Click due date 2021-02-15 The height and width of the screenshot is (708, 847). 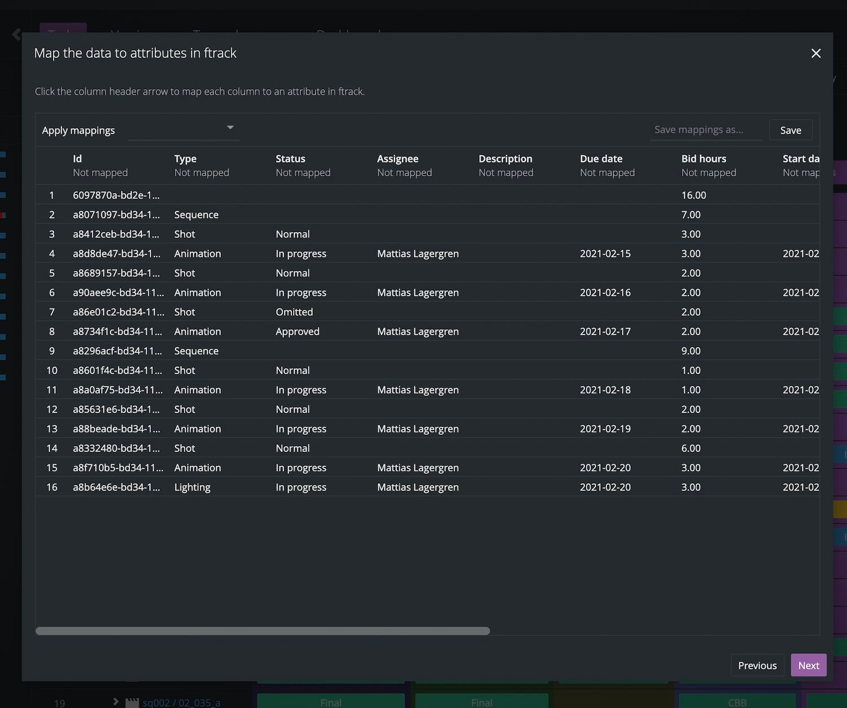(605, 254)
